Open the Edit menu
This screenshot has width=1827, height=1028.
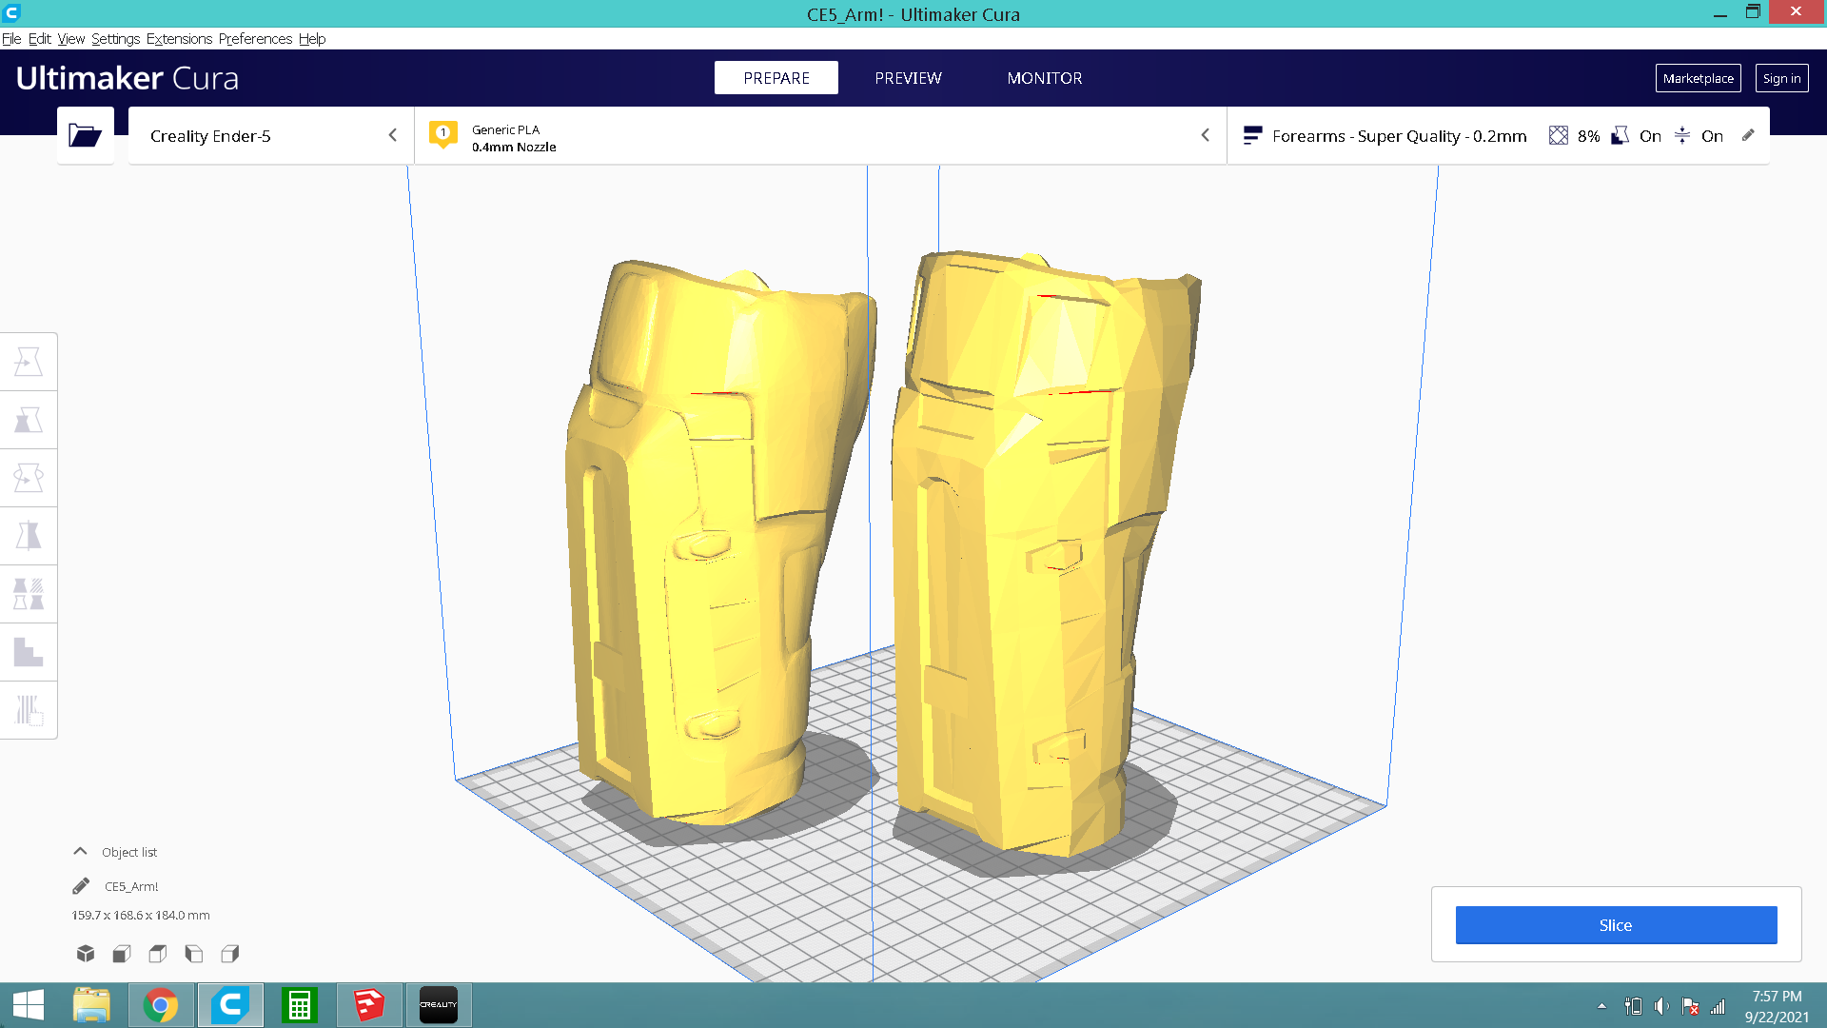(40, 39)
